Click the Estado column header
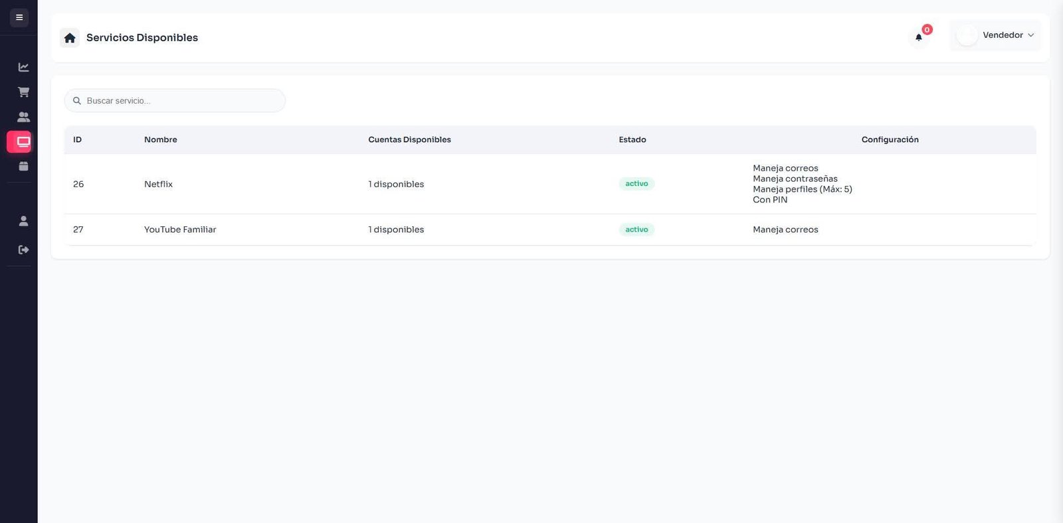 click(632, 139)
